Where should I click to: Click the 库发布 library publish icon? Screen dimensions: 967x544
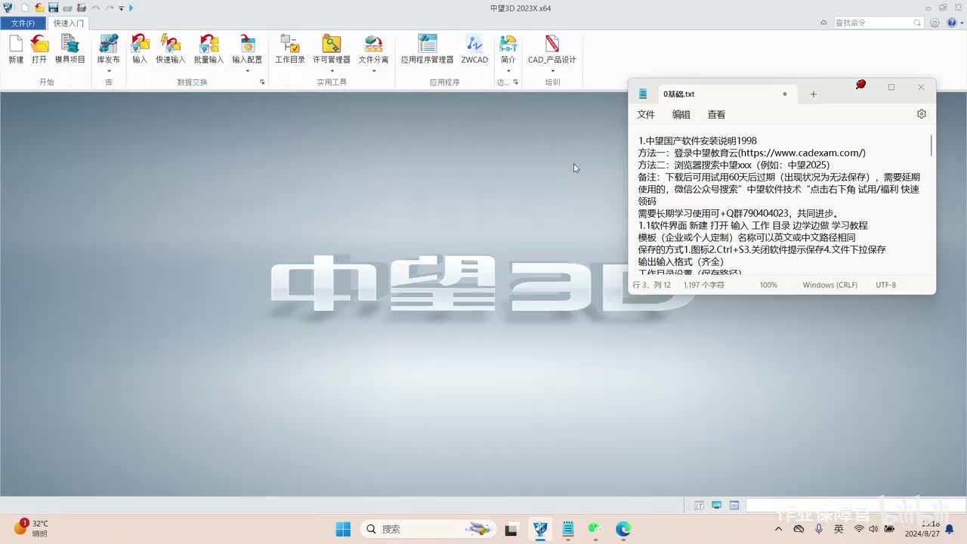pyautogui.click(x=109, y=44)
